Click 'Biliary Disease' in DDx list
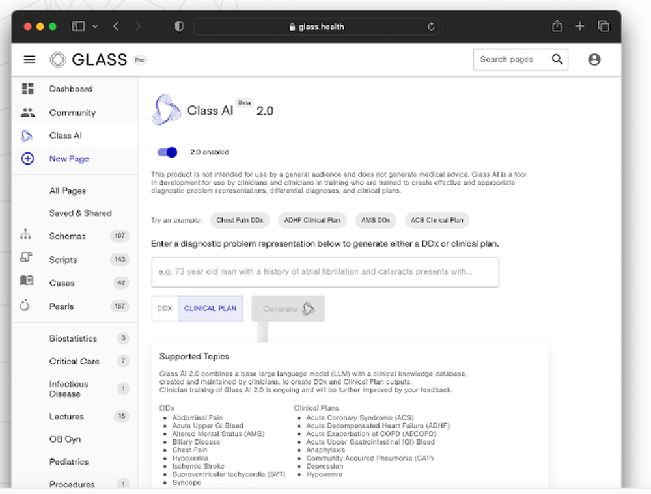This screenshot has height=494, width=651. click(x=196, y=442)
